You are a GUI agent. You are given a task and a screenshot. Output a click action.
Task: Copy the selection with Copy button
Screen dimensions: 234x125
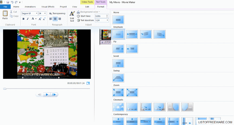click(x=14, y=16)
